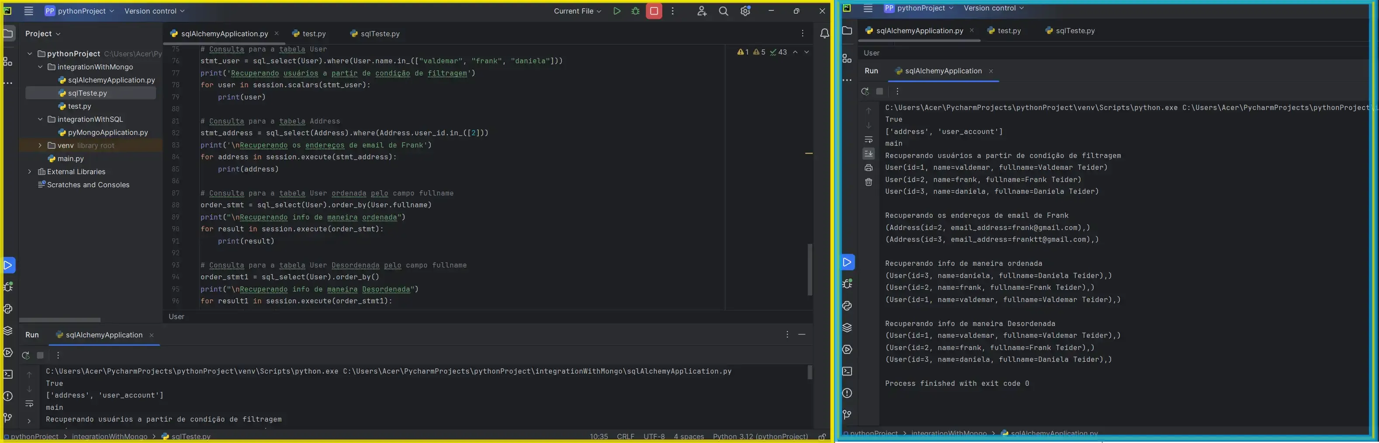Open Python Packages in right window sidebar
This screenshot has height=443, width=1379.
(847, 328)
